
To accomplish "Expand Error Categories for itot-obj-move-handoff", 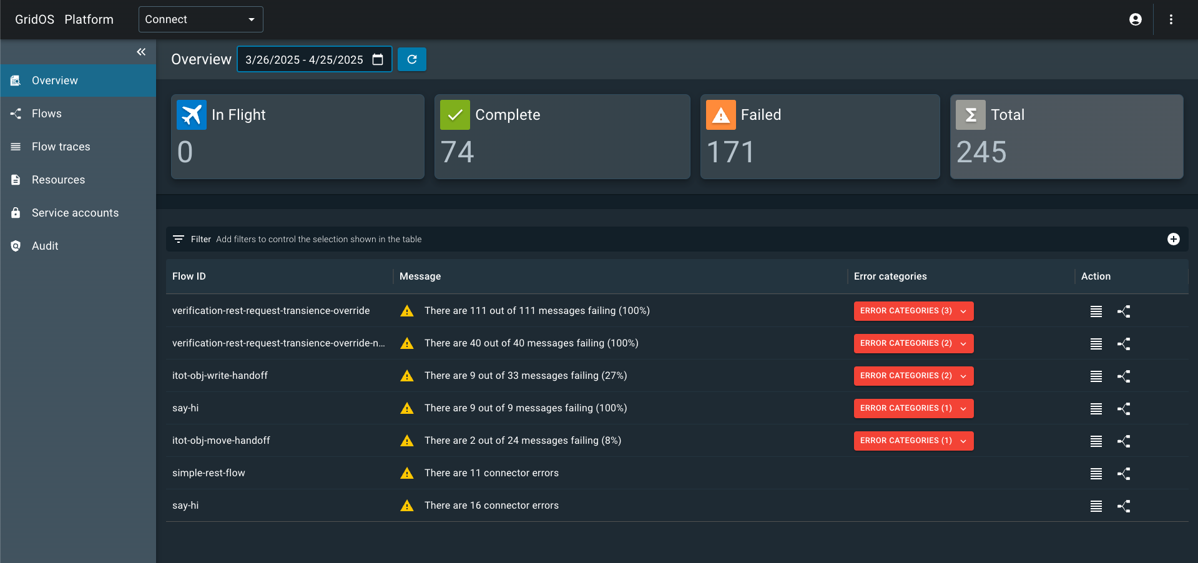I will pos(913,441).
